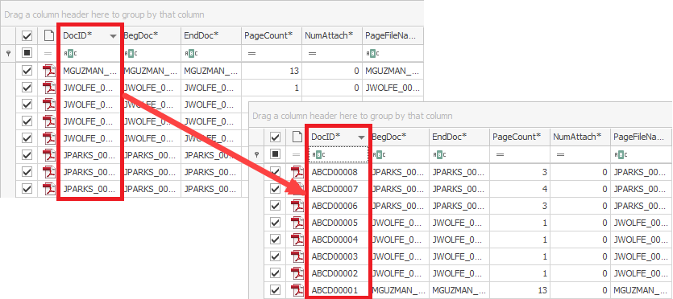Click the ABC filter icon under BegDoc in the right grid

(376, 155)
